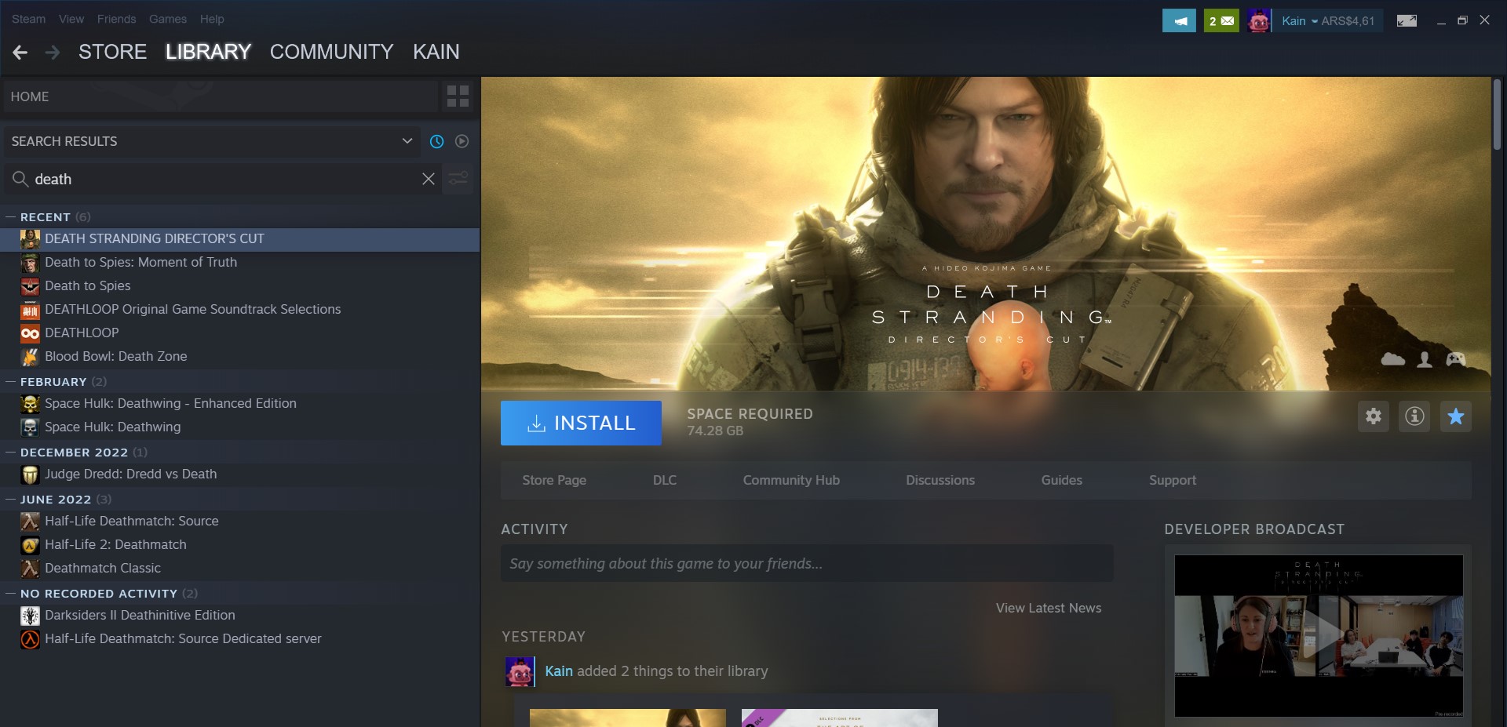
Task: Open the Guides link
Action: click(1062, 480)
